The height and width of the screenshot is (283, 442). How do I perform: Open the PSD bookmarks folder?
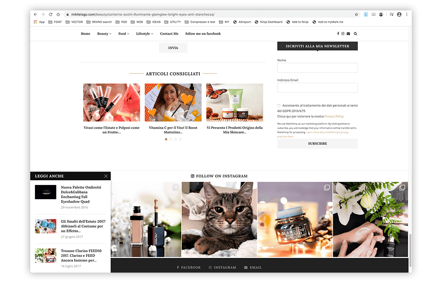[x=121, y=22]
